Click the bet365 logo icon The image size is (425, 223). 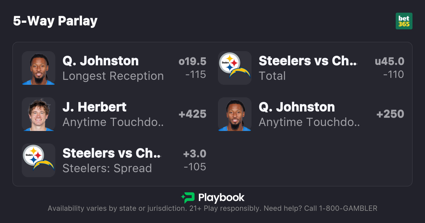(404, 21)
